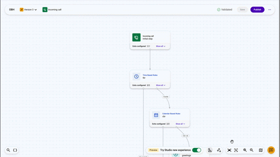Viewport: 280px width, 157px height.
Task: Click the fit-to-screen icon
Action: pyautogui.click(x=229, y=150)
